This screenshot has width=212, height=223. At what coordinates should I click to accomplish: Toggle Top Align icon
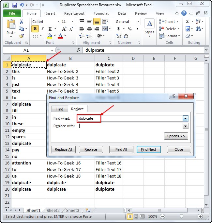click(x=82, y=22)
